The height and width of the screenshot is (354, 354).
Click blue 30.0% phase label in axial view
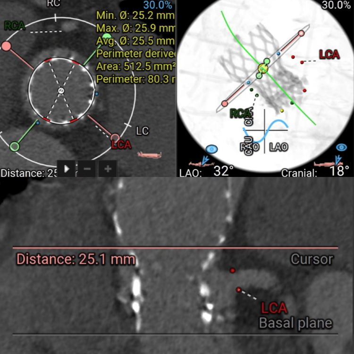158,5
